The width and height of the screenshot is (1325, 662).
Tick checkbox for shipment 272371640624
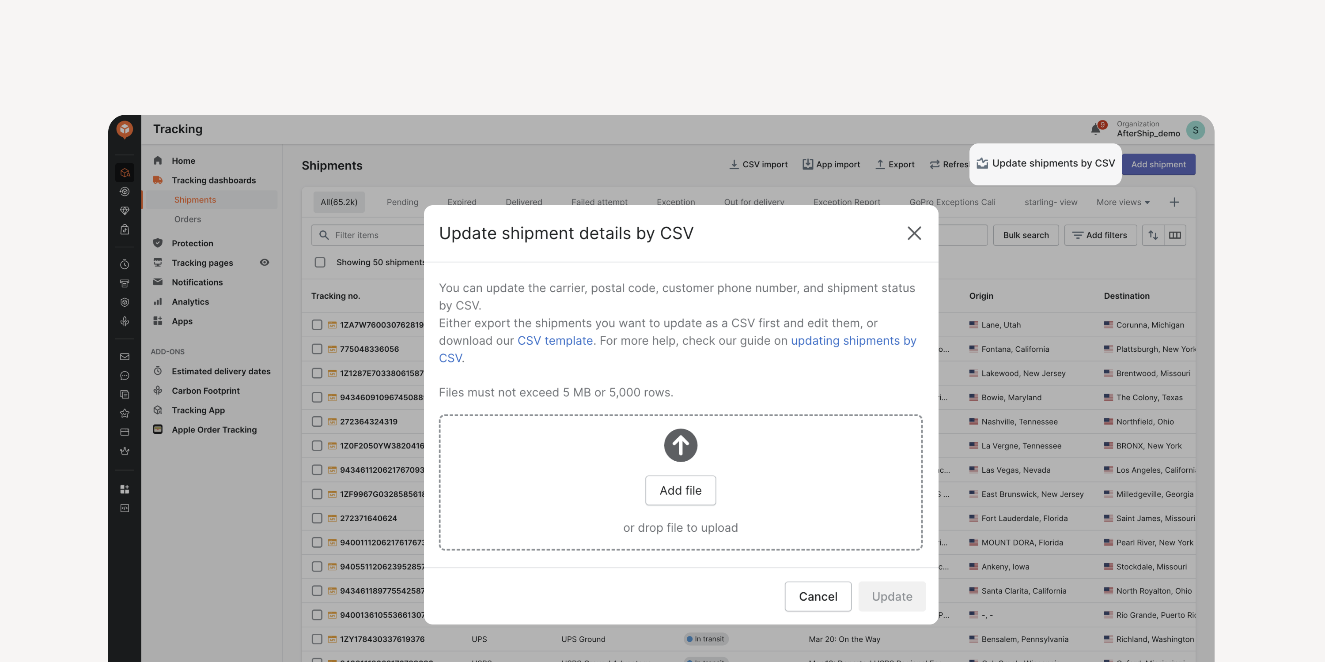pyautogui.click(x=317, y=518)
